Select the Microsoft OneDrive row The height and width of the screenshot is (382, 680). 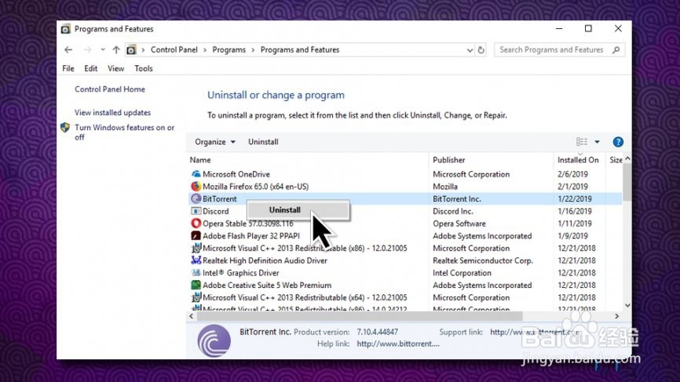pos(405,174)
